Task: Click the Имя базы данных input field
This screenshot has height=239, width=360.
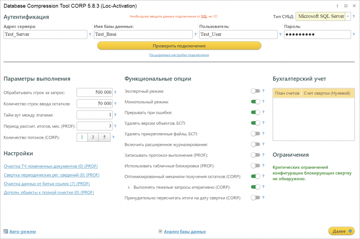Action: 143,34
